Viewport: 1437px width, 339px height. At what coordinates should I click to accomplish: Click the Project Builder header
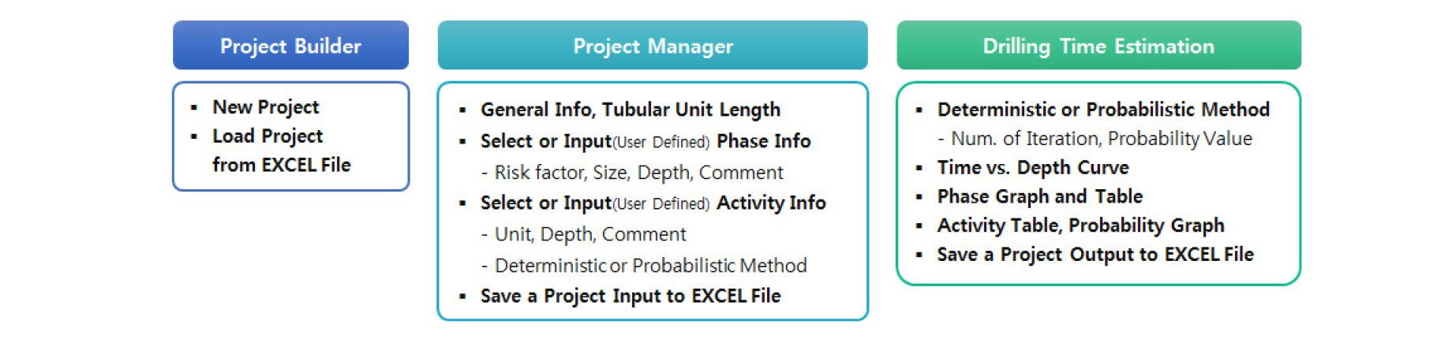(290, 46)
